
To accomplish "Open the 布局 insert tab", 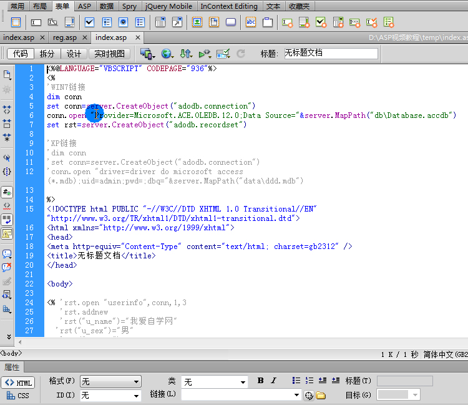I will coord(40,6).
